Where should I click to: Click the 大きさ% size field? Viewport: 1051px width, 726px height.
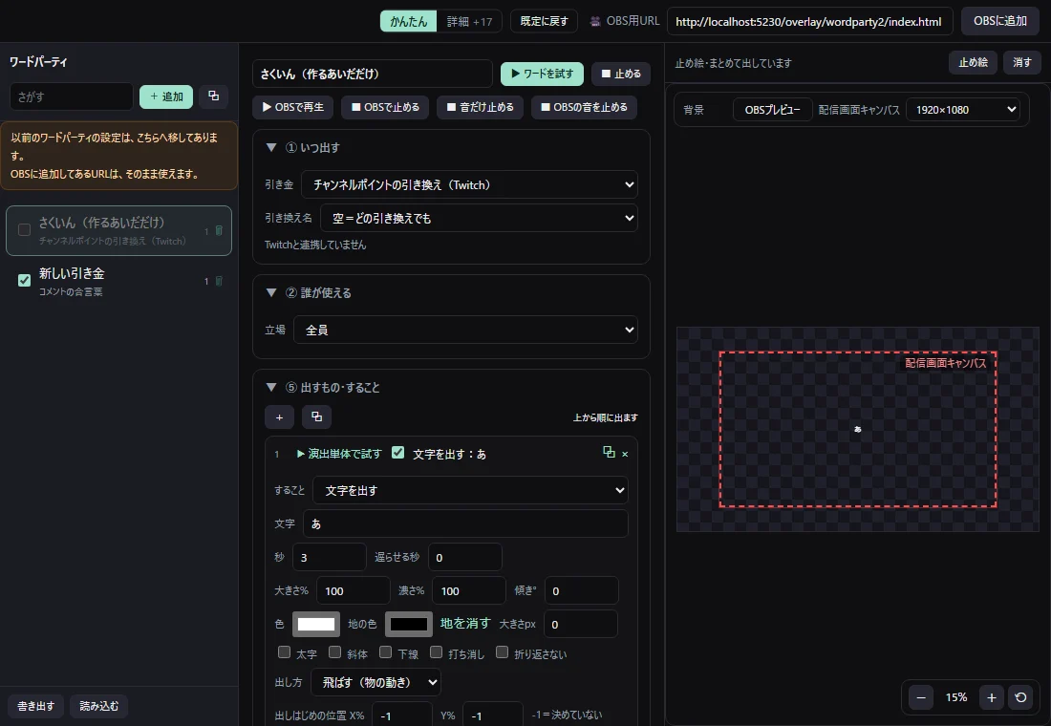[x=354, y=590]
